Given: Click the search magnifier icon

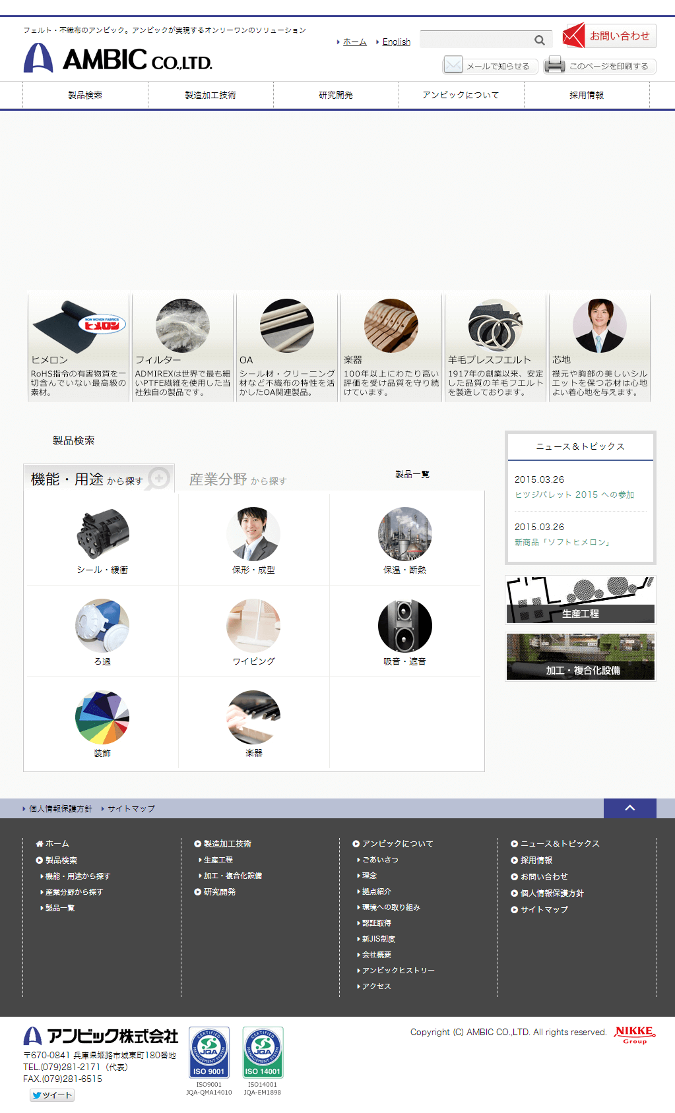Looking at the screenshot, I should 540,40.
